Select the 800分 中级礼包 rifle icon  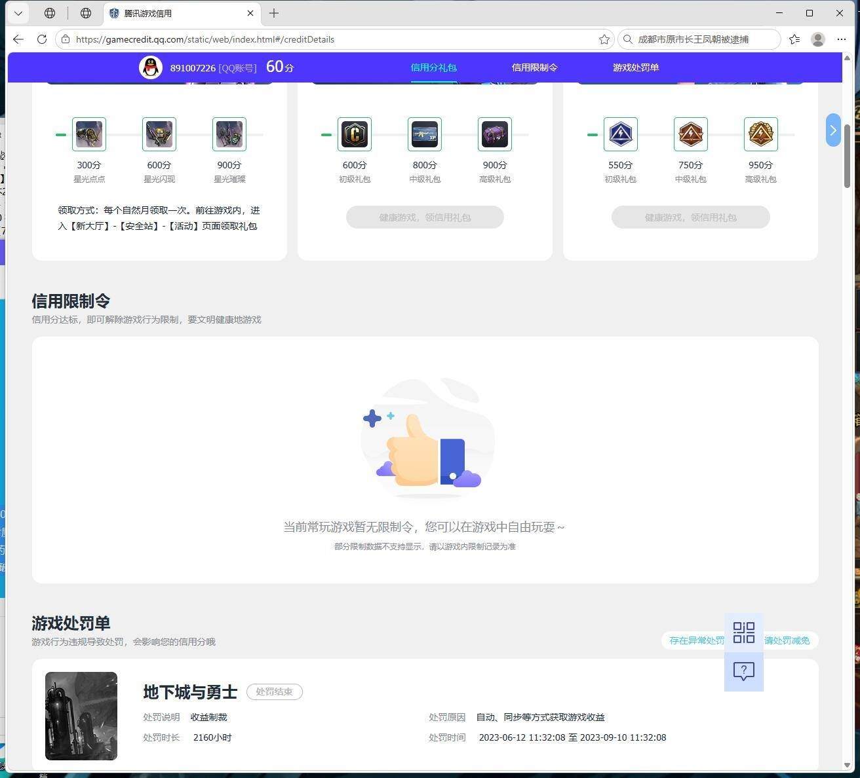425,134
